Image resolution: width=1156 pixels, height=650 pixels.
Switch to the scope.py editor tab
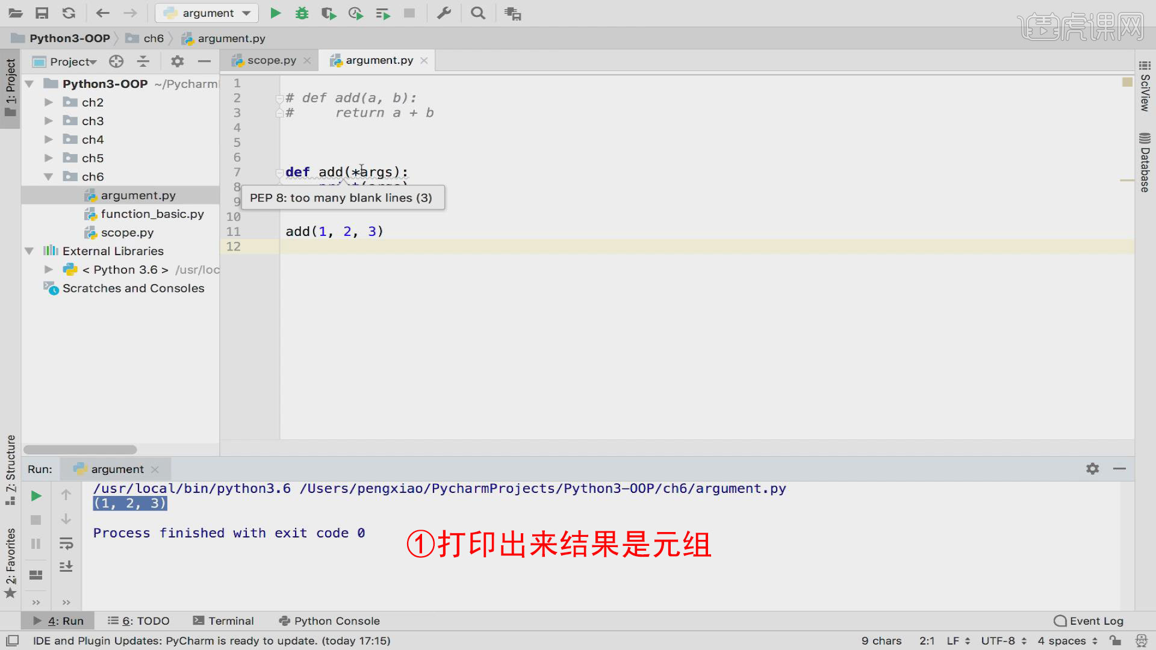tap(270, 60)
